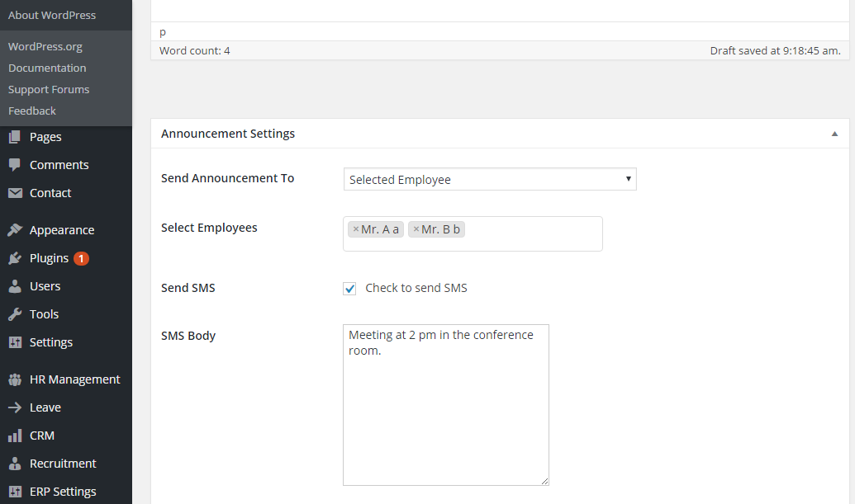
Task: Click in the Select Employees field
Action: (533, 233)
